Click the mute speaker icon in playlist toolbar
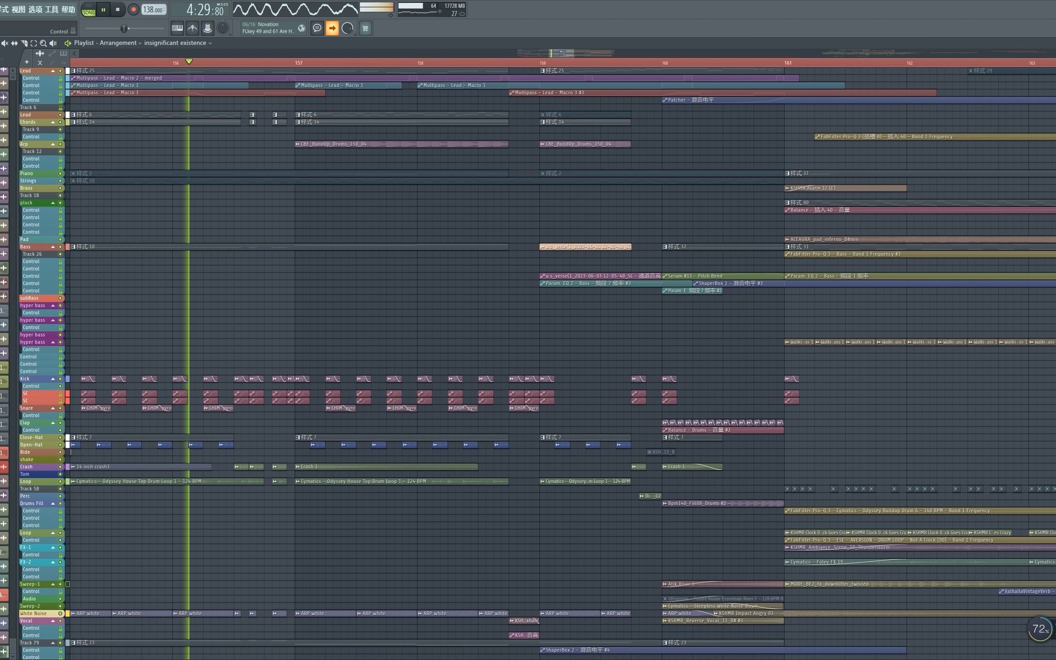Screen dimensions: 1056x660 tap(5, 43)
